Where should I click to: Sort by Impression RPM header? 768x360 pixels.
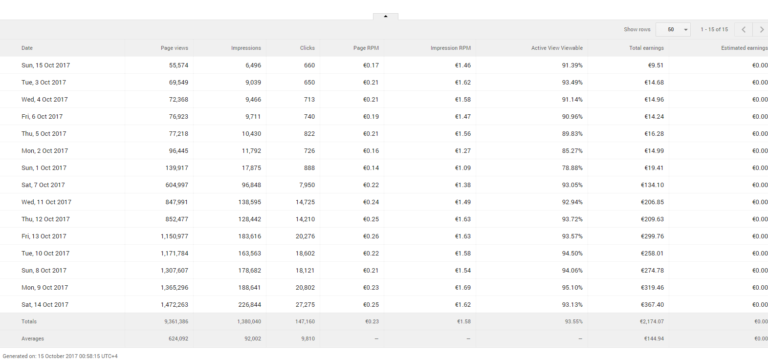(x=450, y=48)
